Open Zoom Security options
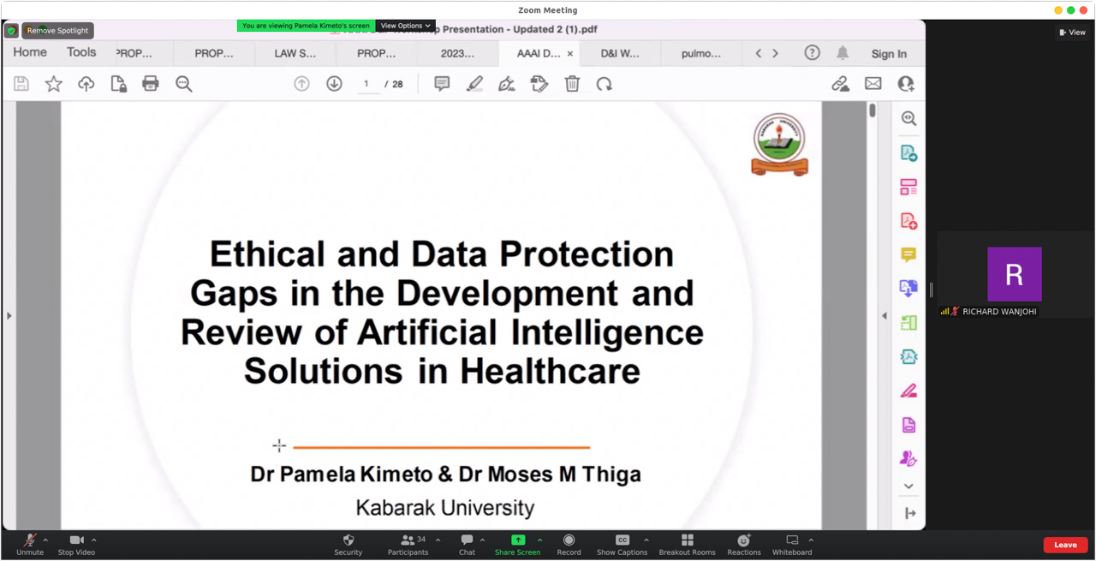This screenshot has height=561, width=1096. click(x=348, y=545)
